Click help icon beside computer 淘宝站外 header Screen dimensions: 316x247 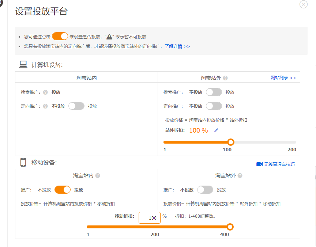click(x=225, y=78)
